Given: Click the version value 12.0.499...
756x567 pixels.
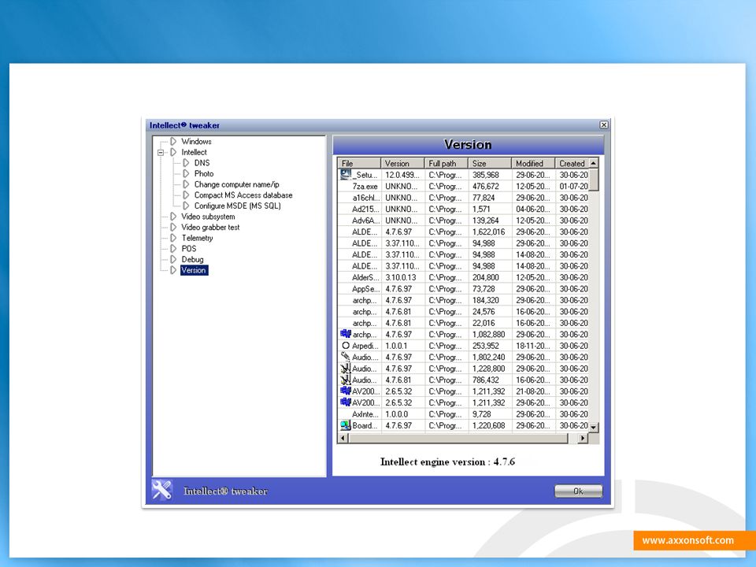Looking at the screenshot, I should pyautogui.click(x=402, y=175).
